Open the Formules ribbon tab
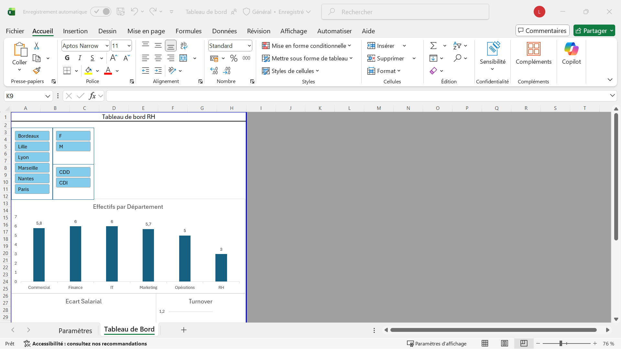The image size is (621, 349). coord(188,31)
